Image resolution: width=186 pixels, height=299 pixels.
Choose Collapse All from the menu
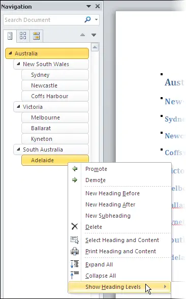coord(120,276)
